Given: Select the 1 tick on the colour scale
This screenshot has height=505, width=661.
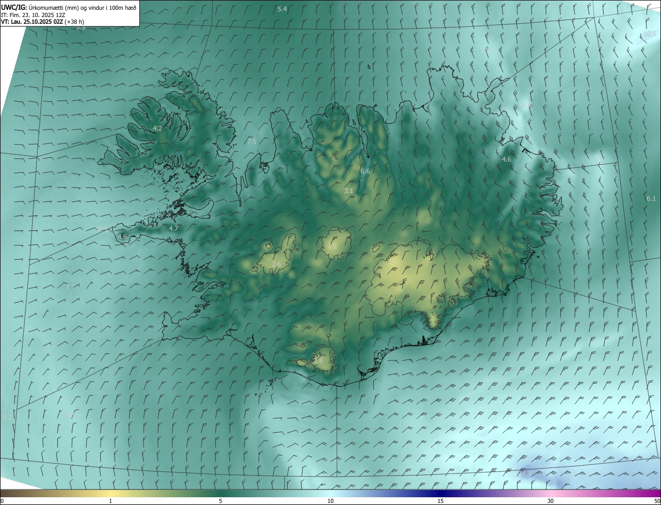Looking at the screenshot, I should click(111, 501).
